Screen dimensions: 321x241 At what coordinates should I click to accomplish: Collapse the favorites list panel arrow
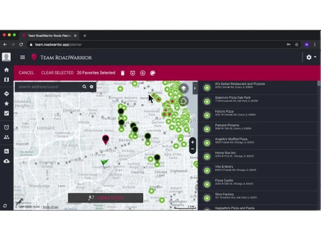[x=195, y=88]
